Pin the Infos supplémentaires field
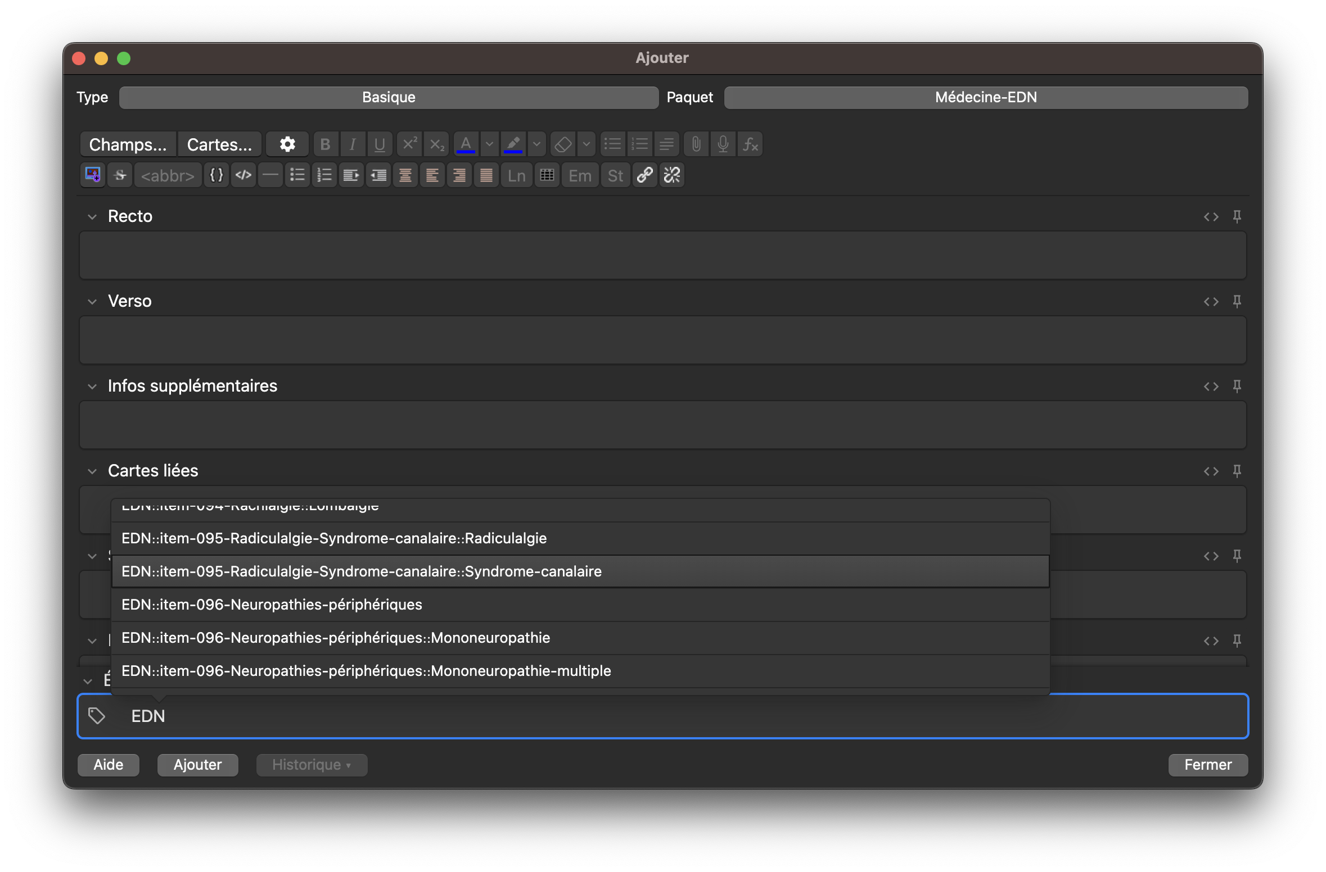Screen dimensions: 1326x872 pyautogui.click(x=1237, y=387)
